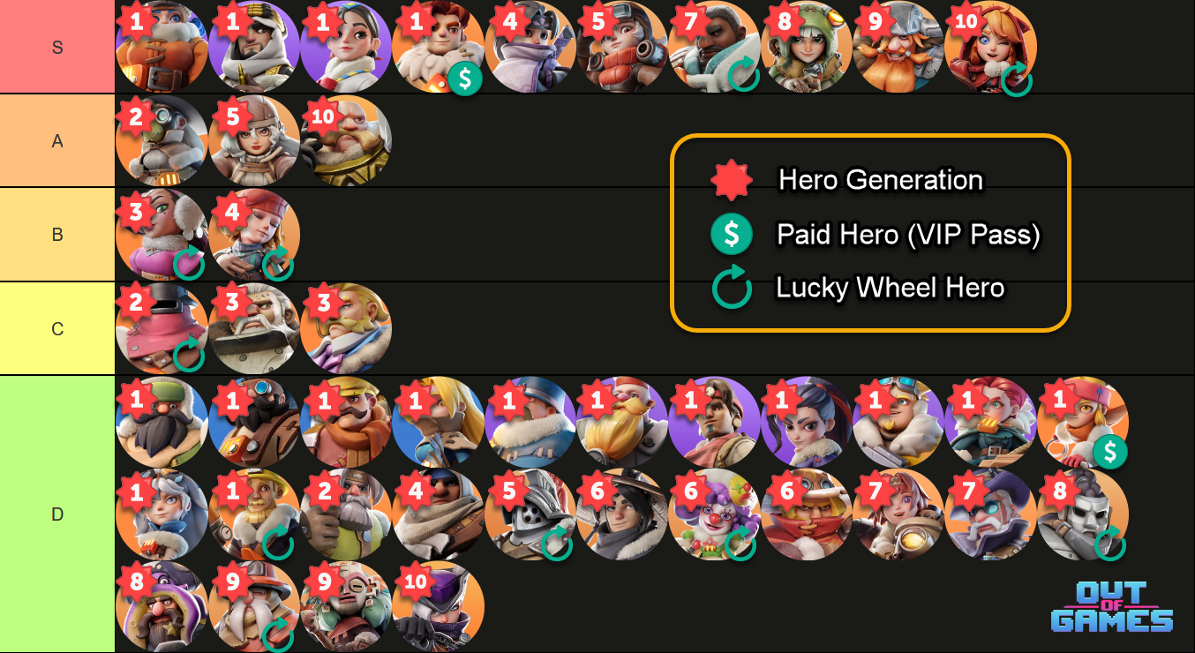Screen dimensions: 1195x653
Task: Select the orange A tier label
Action: point(57,140)
